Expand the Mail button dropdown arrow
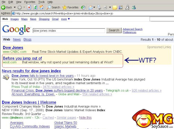This screenshot has height=129, width=174. click(94, 7)
